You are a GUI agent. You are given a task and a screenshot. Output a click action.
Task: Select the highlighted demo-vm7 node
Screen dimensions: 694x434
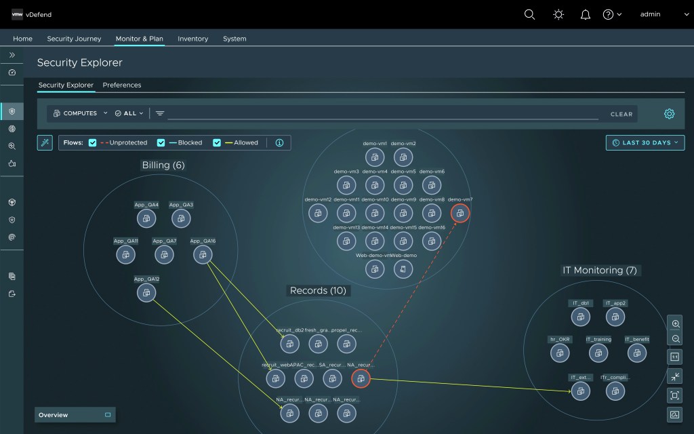coord(460,213)
